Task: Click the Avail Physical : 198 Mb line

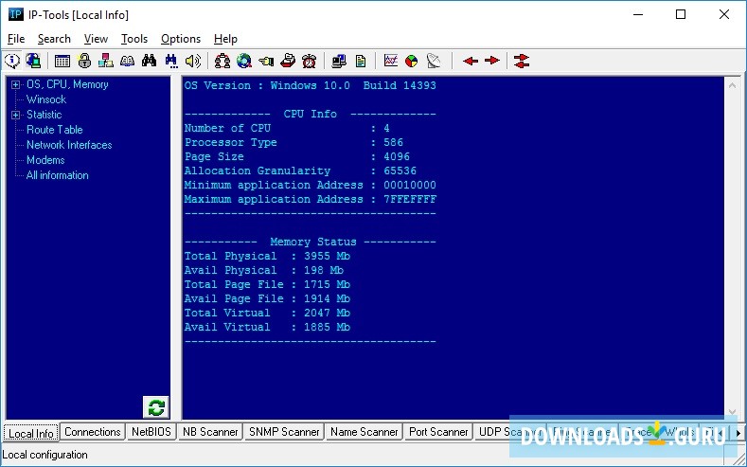Action: pos(264,271)
